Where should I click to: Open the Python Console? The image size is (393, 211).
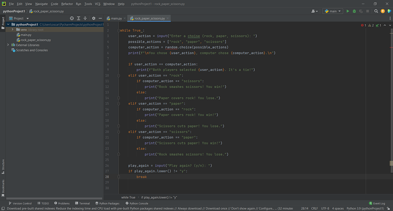click(137, 203)
